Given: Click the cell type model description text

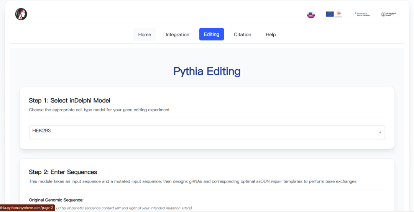Looking at the screenshot, I should pyautogui.click(x=99, y=110).
